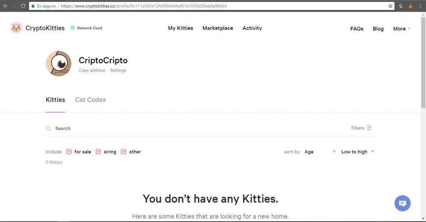Switch to the Cat Codex tab
Screen dimensions: 426x222
tap(90, 100)
